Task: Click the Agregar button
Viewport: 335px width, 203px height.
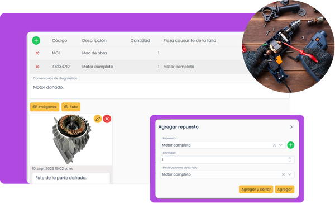Action: click(285, 190)
